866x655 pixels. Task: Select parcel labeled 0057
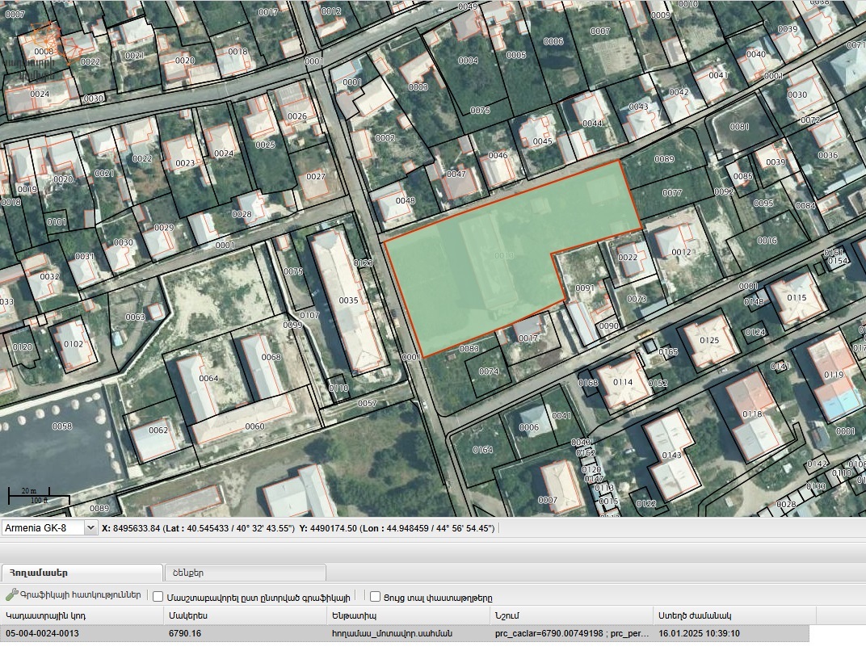[x=368, y=404]
